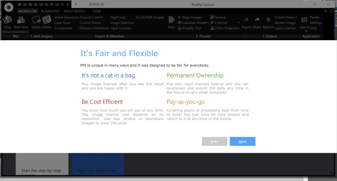Import a Flight Log
337x181 pixels.
click(118, 17)
